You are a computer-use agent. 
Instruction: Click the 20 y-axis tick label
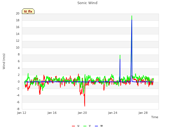click(x=17, y=14)
